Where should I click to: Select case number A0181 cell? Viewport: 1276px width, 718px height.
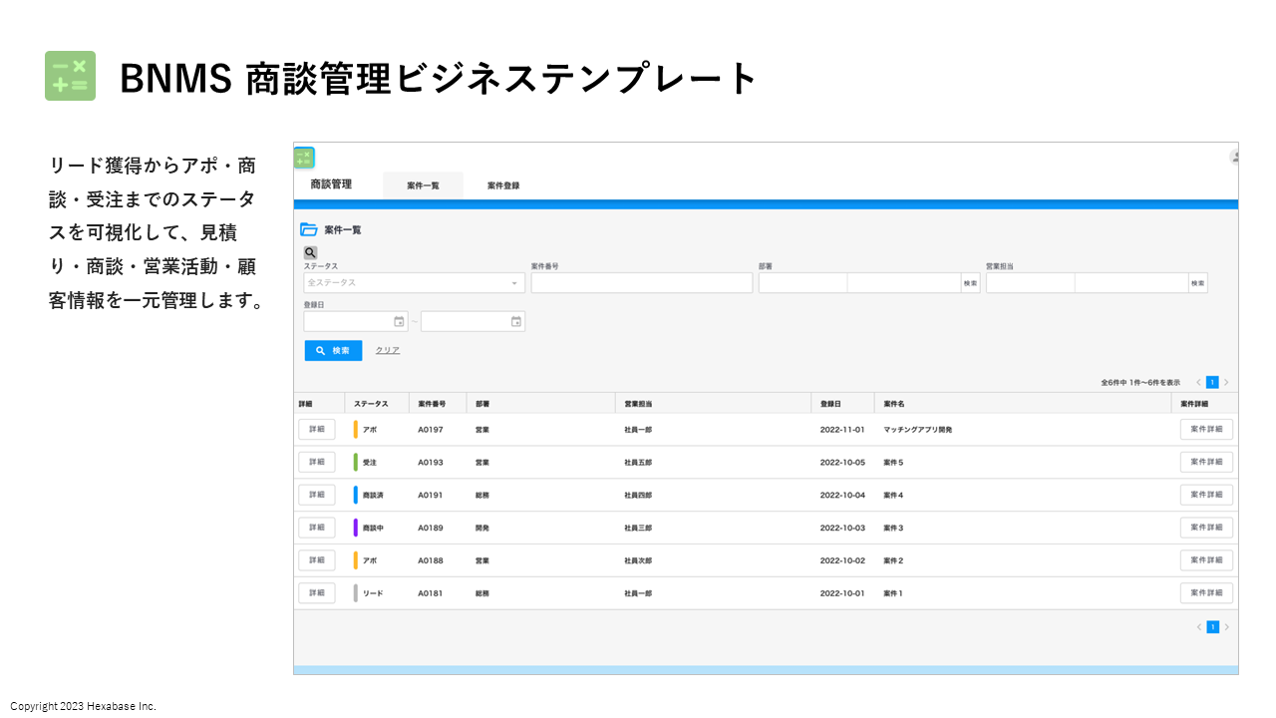tap(431, 593)
